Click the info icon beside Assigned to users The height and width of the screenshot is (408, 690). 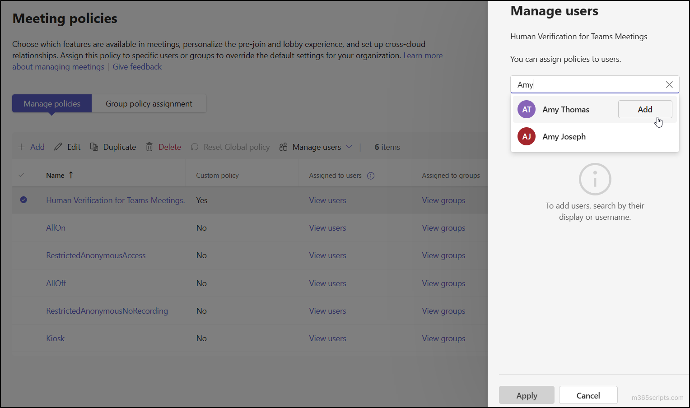371,175
